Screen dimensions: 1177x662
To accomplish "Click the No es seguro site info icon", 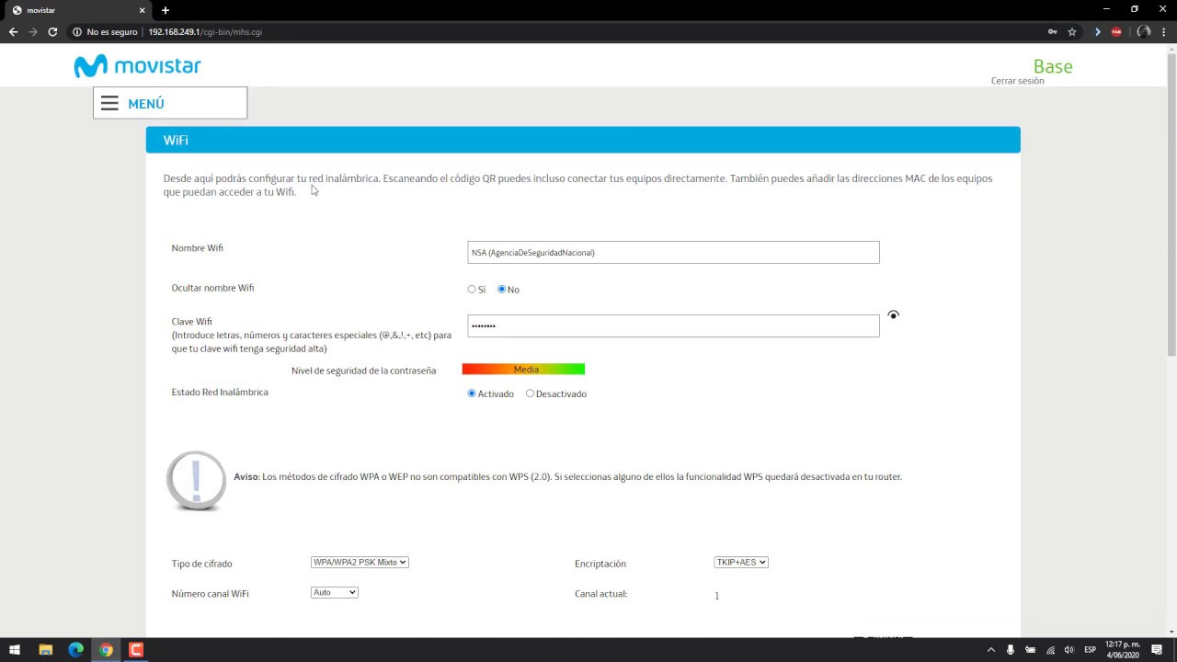I will click(x=77, y=31).
